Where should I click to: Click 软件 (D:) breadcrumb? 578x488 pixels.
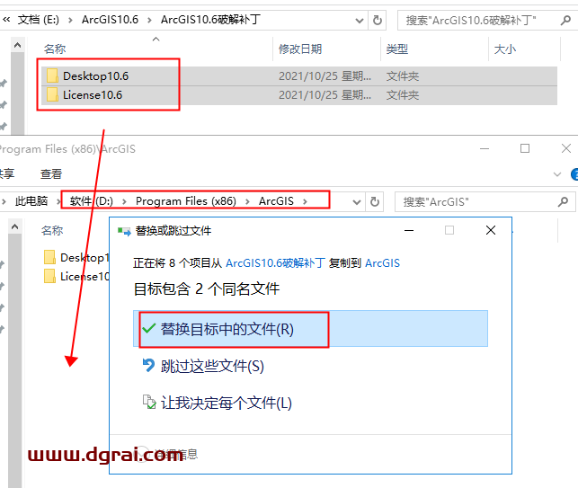(92, 201)
